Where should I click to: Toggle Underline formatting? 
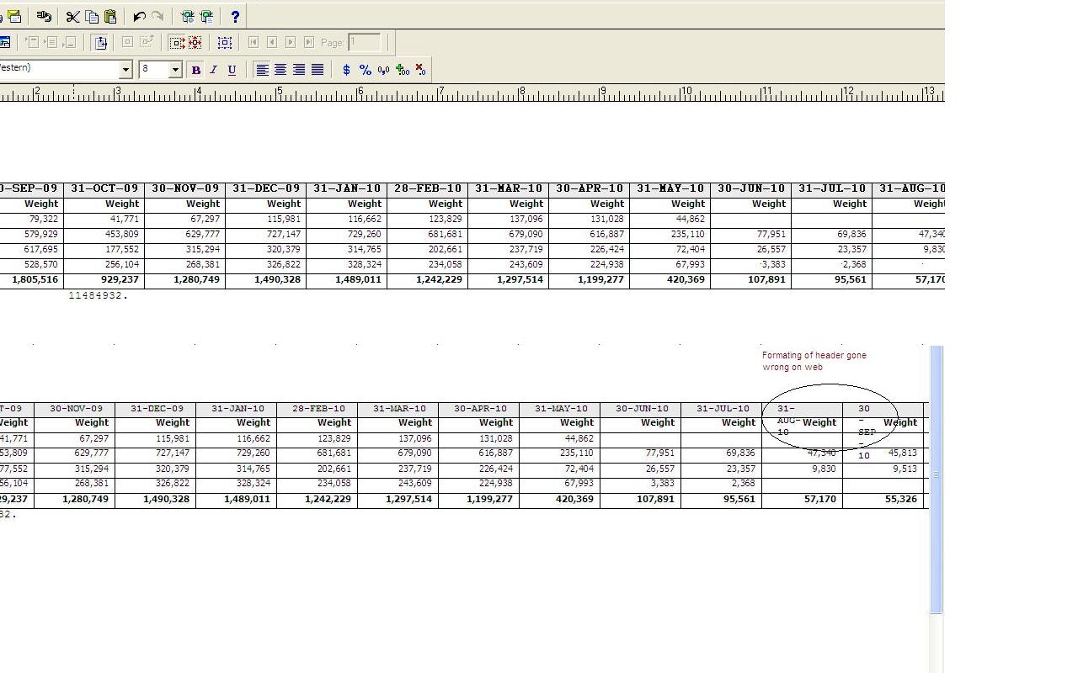[x=232, y=70]
